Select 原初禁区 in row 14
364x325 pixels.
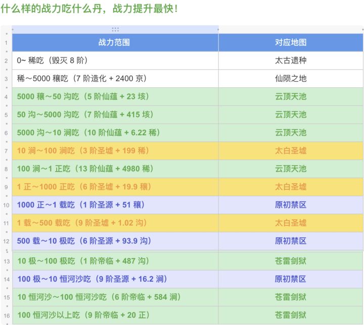click(x=291, y=280)
